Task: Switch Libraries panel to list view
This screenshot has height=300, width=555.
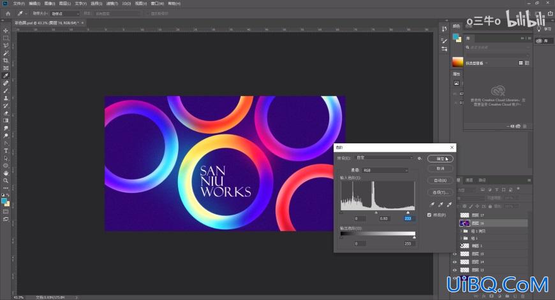Action: click(527, 63)
